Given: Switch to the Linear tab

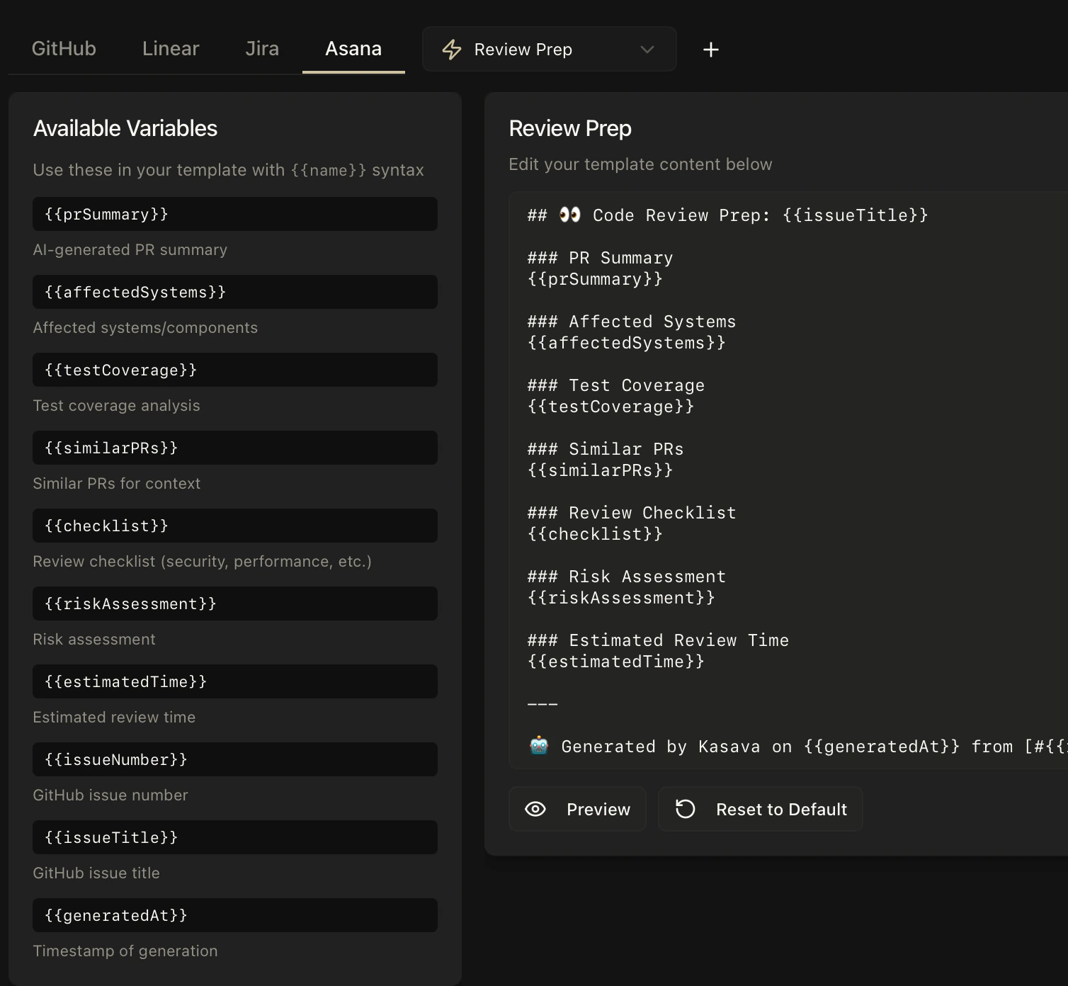Looking at the screenshot, I should point(171,48).
